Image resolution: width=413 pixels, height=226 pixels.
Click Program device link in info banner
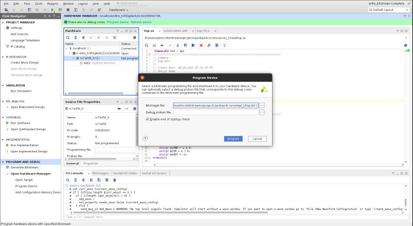pyautogui.click(x=118, y=22)
